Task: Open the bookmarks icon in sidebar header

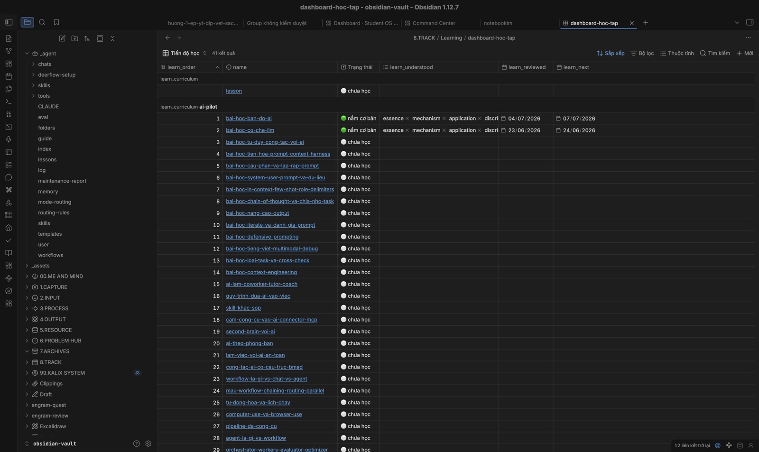Action: (x=56, y=22)
